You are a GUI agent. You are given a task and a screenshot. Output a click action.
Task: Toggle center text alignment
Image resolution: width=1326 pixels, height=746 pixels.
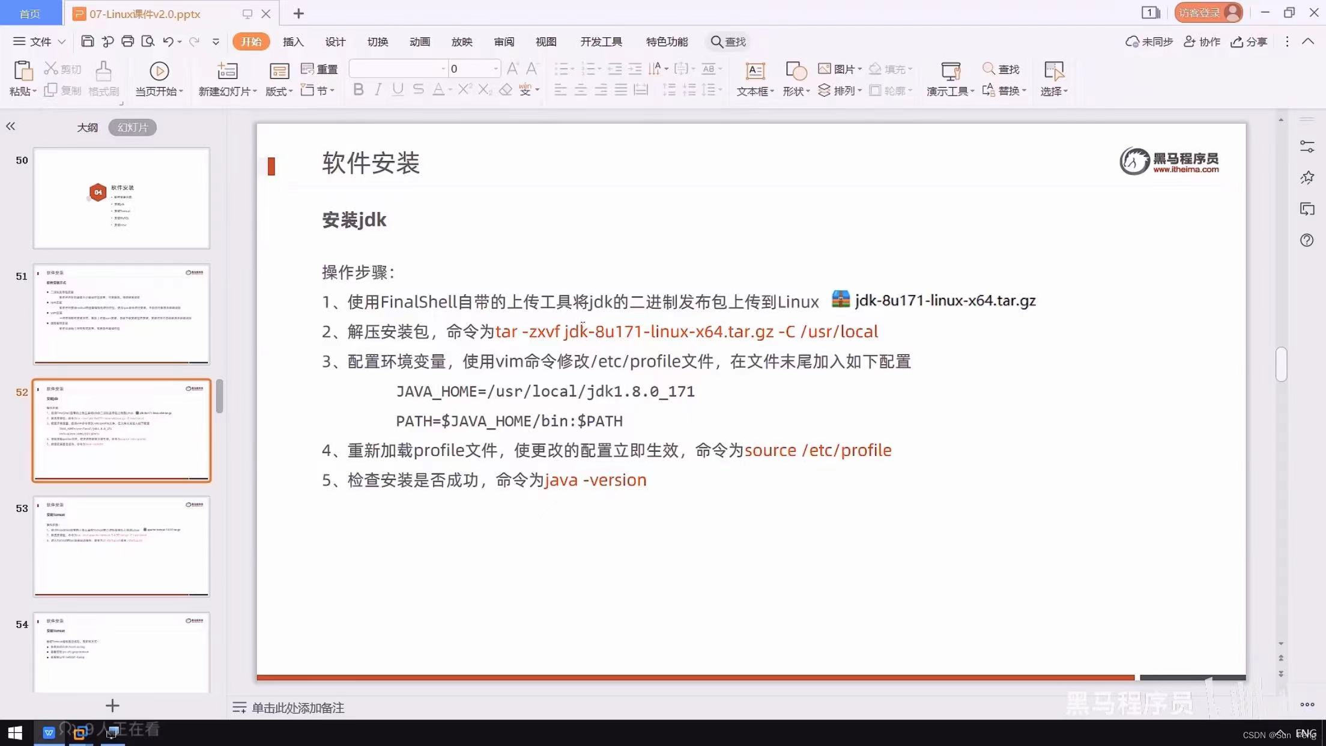[x=581, y=89]
